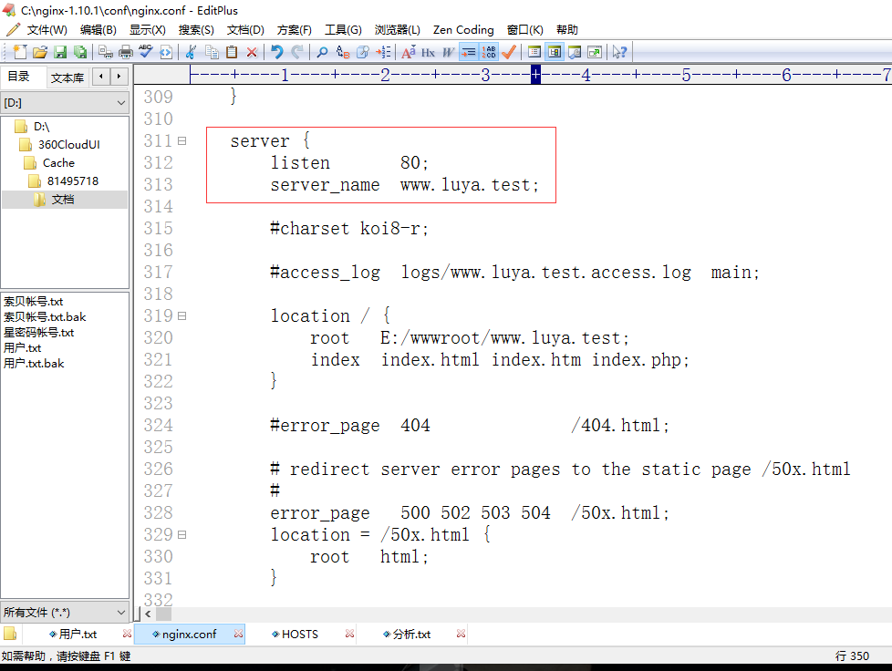Image resolution: width=892 pixels, height=671 pixels.
Task: Open the file filter 所有文件 dropdown
Action: coord(120,612)
